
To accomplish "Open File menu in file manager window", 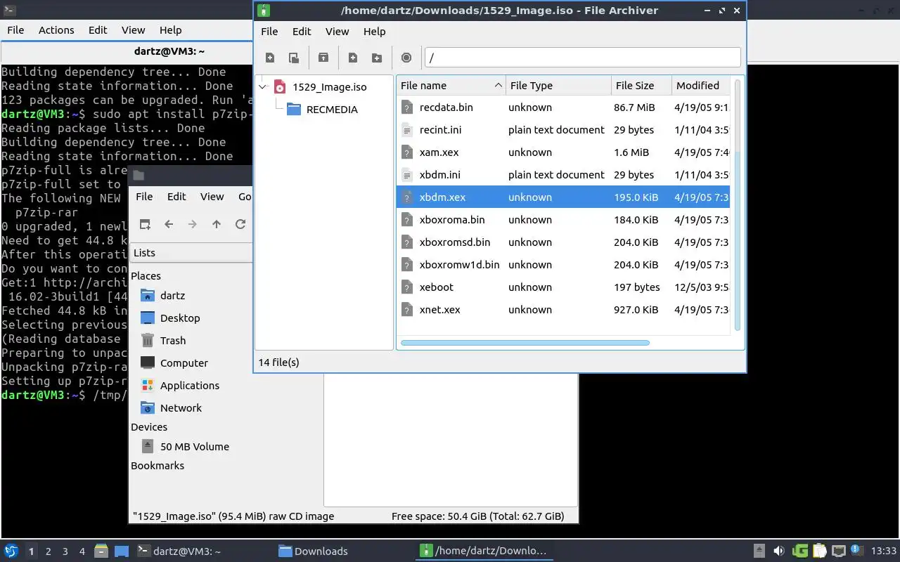I will pyautogui.click(x=144, y=197).
